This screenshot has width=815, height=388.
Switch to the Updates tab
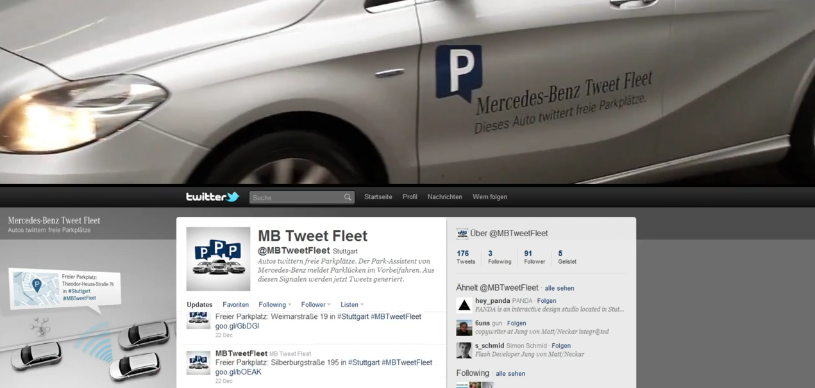tap(199, 305)
